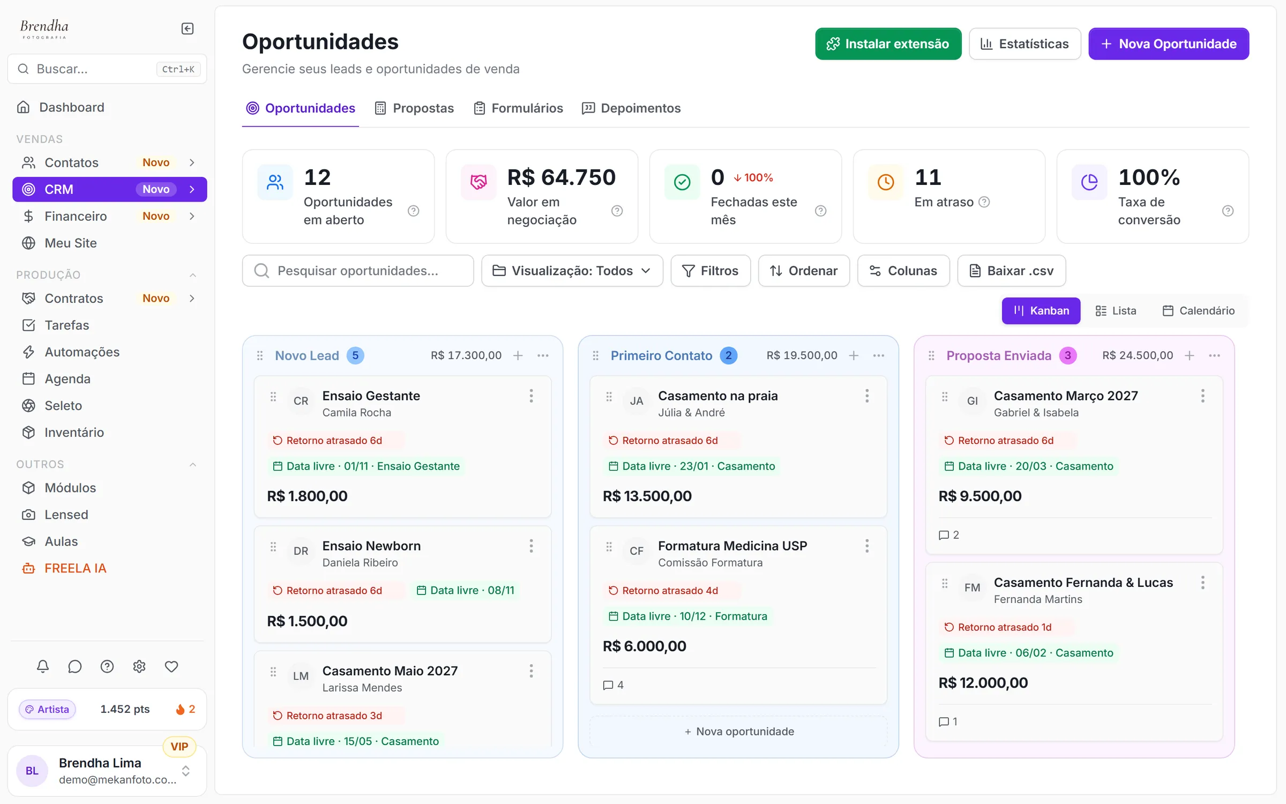Add a card to the Proposta Enviada column
This screenshot has height=804, width=1286.
point(1190,355)
